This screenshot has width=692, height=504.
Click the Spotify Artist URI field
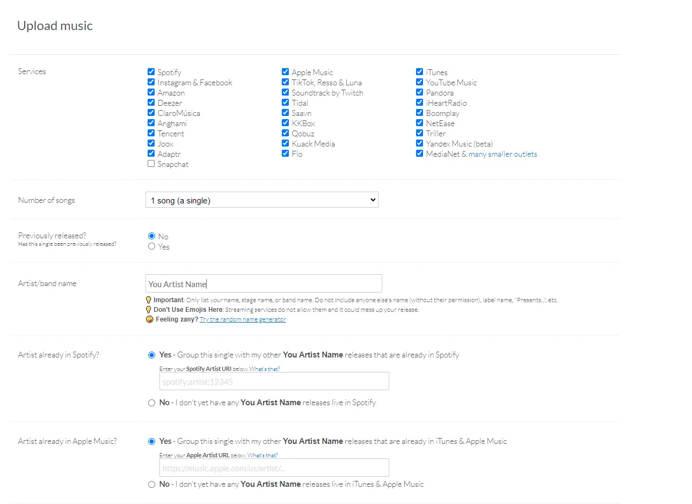pyautogui.click(x=274, y=382)
